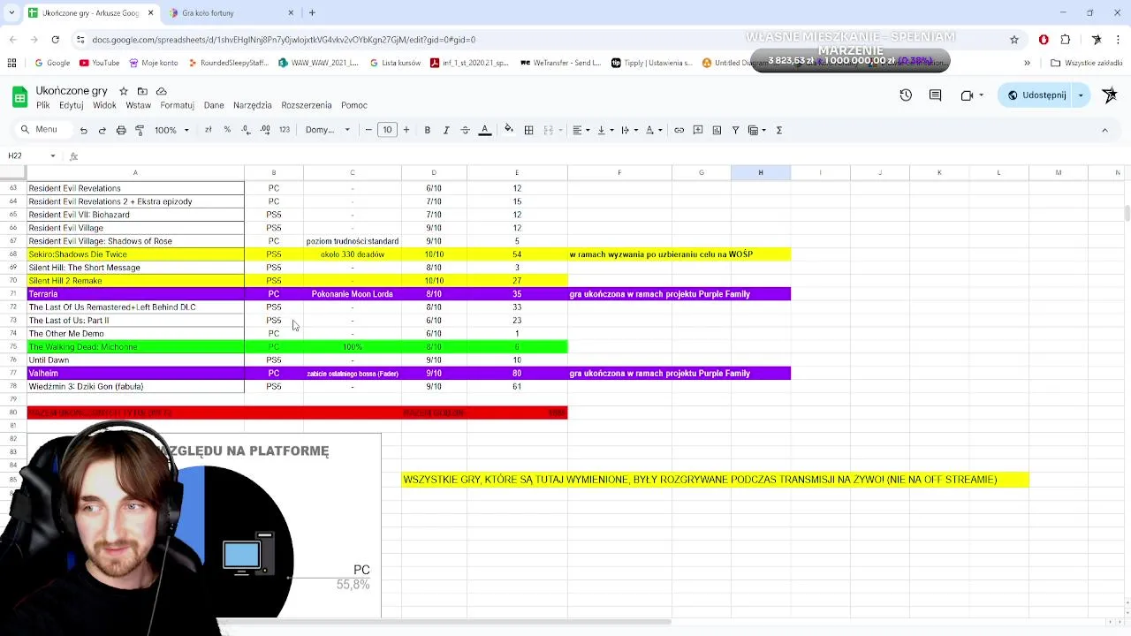Open the Pomoc menu
Viewport: 1131px width, 636px height.
click(x=354, y=105)
